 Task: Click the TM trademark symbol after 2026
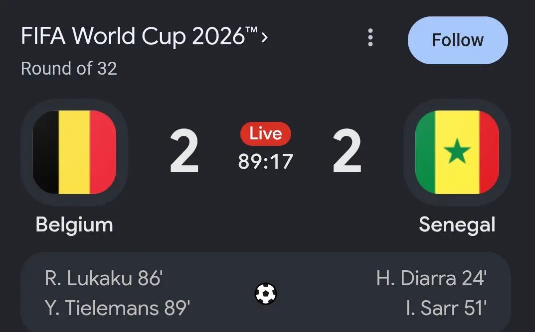coord(251,30)
